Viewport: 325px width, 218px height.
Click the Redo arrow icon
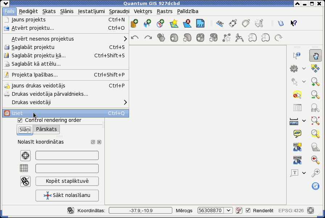148,38
